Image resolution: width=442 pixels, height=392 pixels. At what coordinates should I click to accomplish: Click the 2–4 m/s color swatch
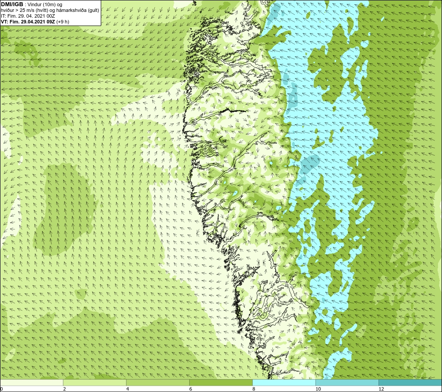coord(95,382)
